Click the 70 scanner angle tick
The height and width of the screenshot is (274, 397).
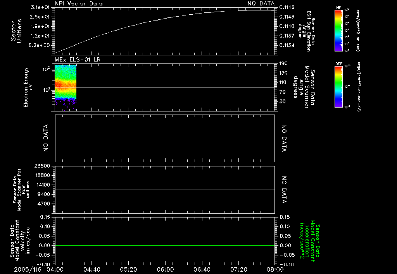tap(282, 92)
